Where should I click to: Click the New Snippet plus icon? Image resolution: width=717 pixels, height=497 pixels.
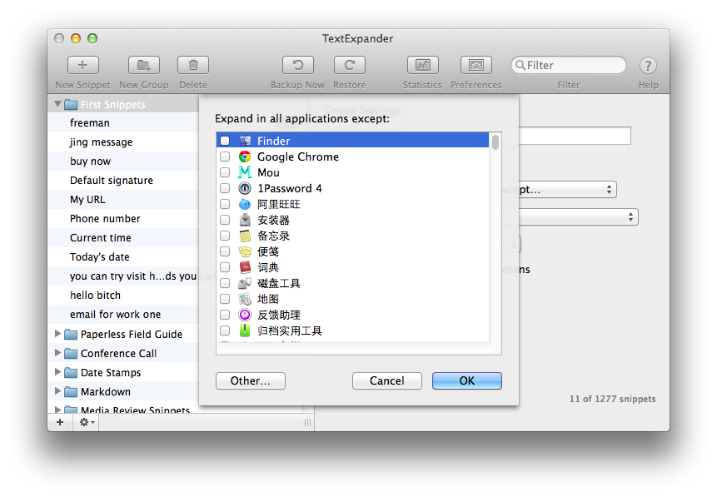[82, 65]
